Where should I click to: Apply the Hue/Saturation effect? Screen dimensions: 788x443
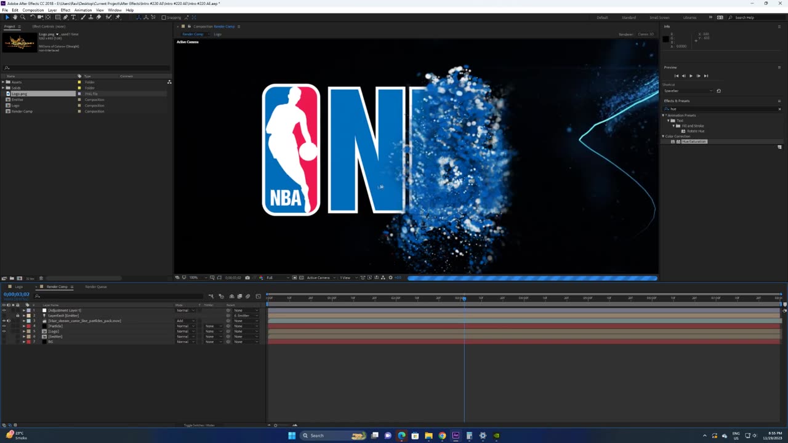tap(694, 142)
